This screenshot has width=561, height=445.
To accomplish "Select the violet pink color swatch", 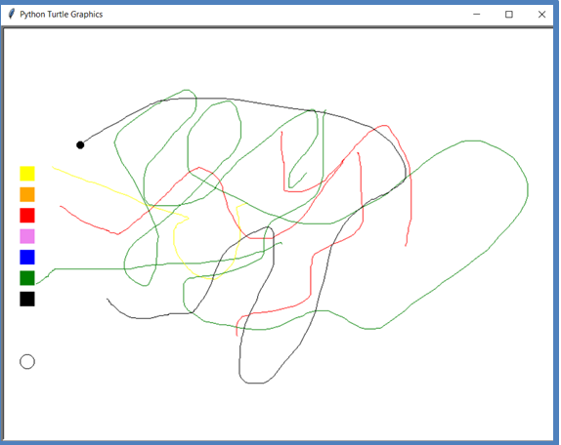I will click(27, 236).
